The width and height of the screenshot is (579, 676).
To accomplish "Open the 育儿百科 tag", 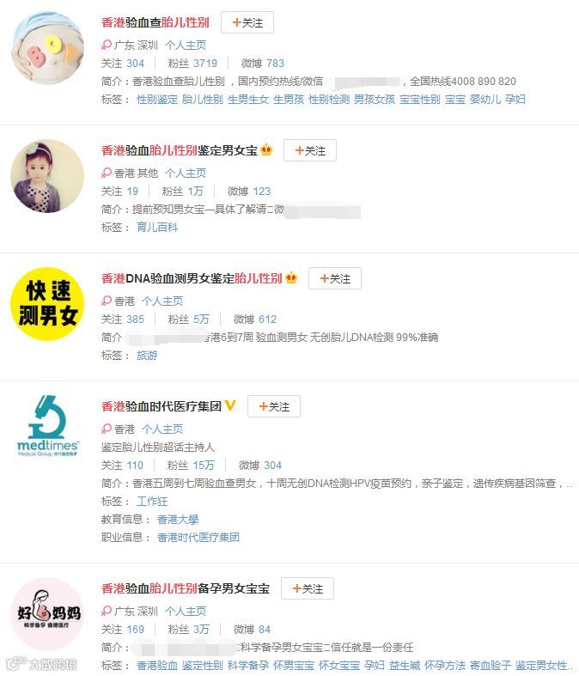I will click(157, 228).
